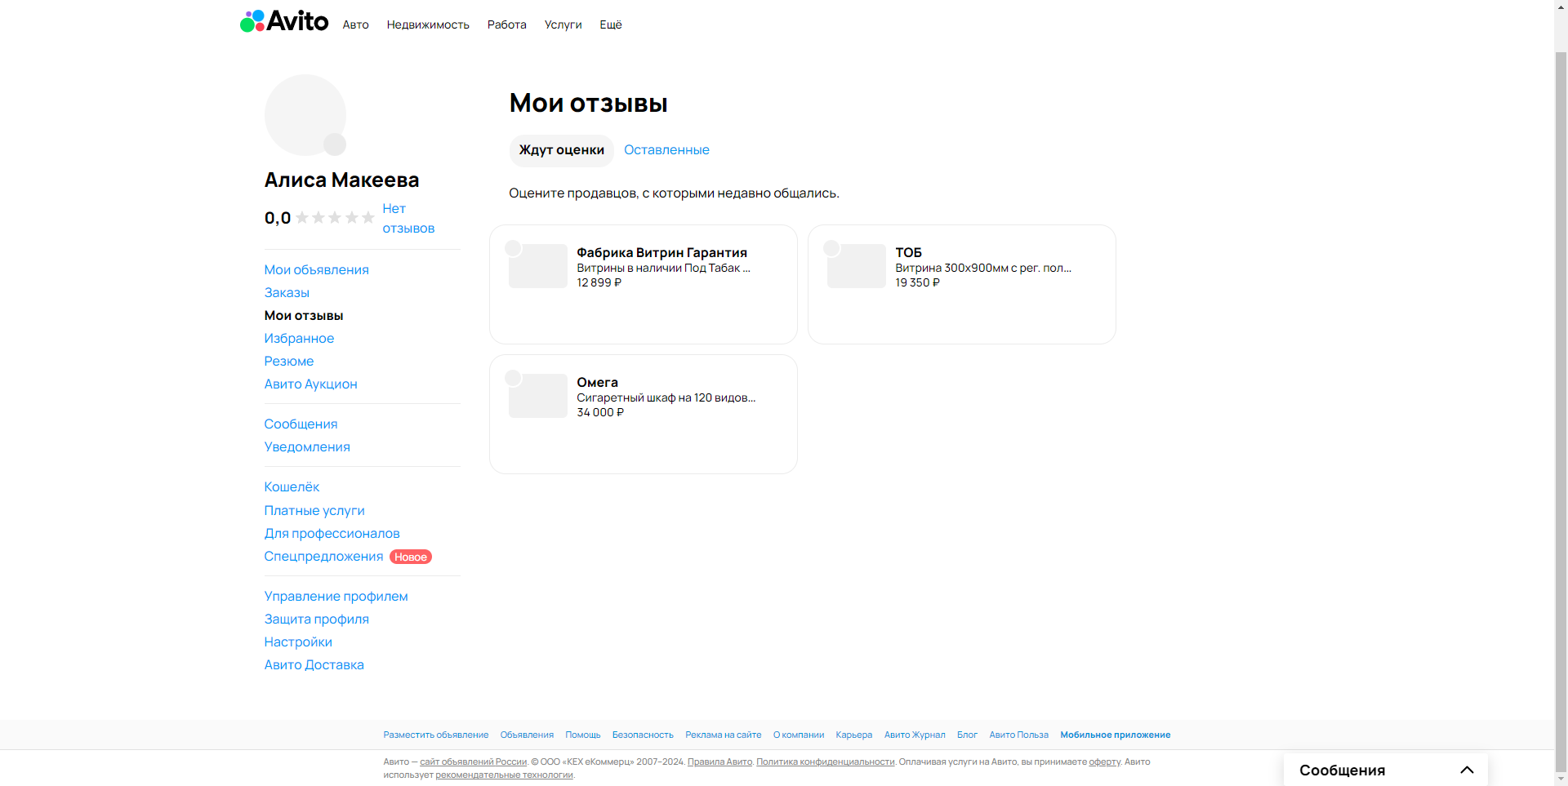Go to Мои объявления
The height and width of the screenshot is (786, 1568).
[316, 270]
